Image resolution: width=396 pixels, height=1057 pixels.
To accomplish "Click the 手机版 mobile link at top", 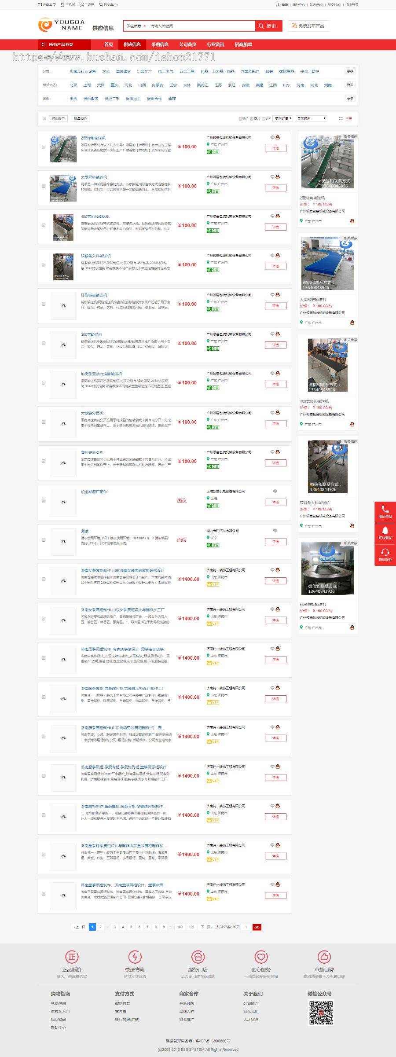I will coord(68,4).
